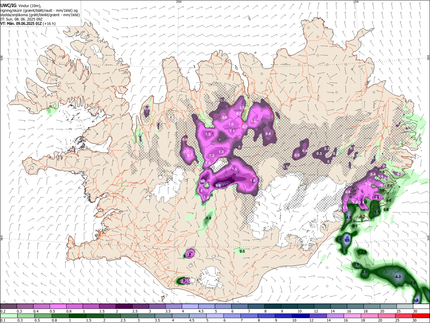Screen dimensions: 430x323
Task: Pick the bright pink swatch between 0.5 and 0.8
Action: point(58,306)
